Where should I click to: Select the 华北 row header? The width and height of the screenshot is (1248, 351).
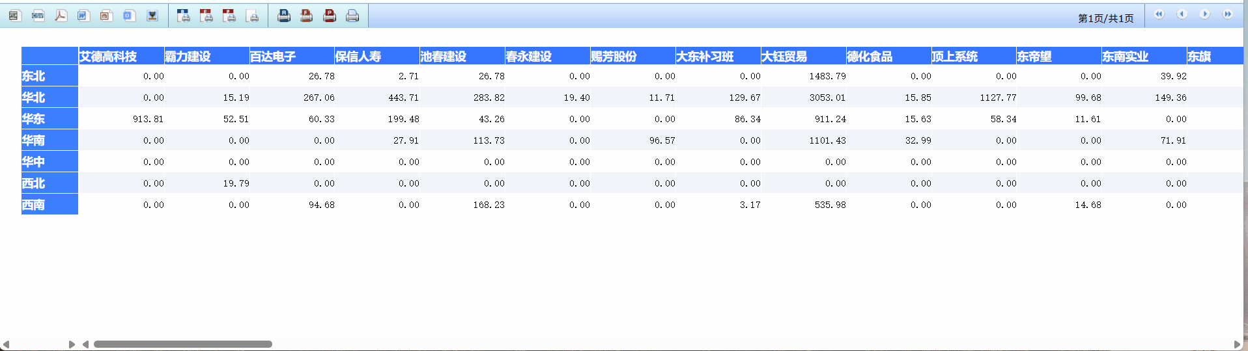49,97
